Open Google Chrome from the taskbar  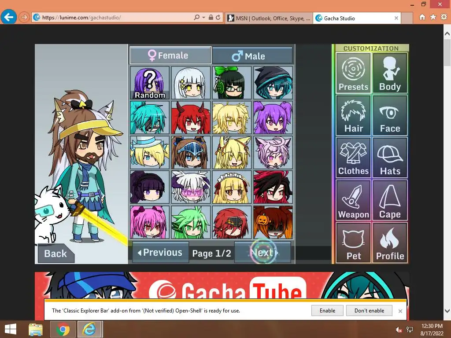click(63, 329)
